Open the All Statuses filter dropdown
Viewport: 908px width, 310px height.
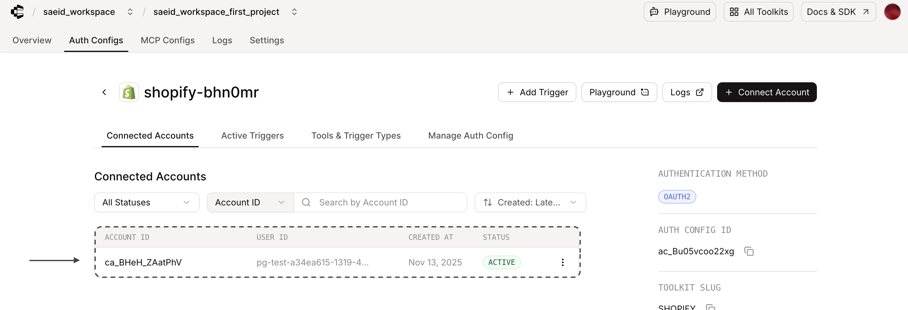pos(147,202)
